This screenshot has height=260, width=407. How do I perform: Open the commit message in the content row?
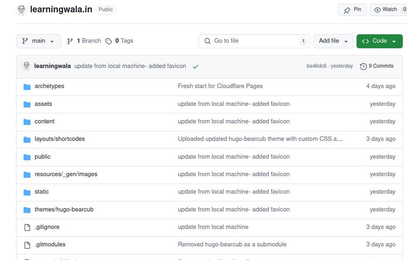point(234,122)
